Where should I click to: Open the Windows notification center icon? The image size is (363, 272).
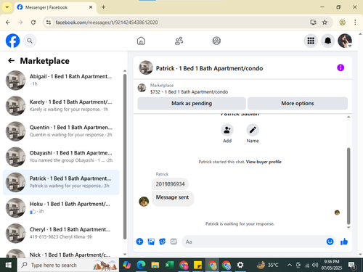coord(352,265)
